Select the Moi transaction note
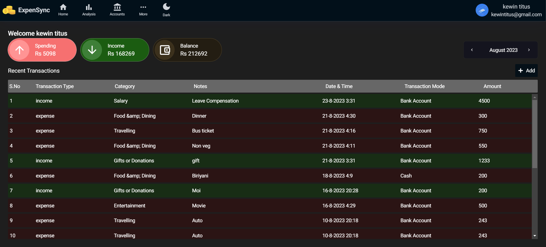The image size is (546, 247). pos(196,191)
